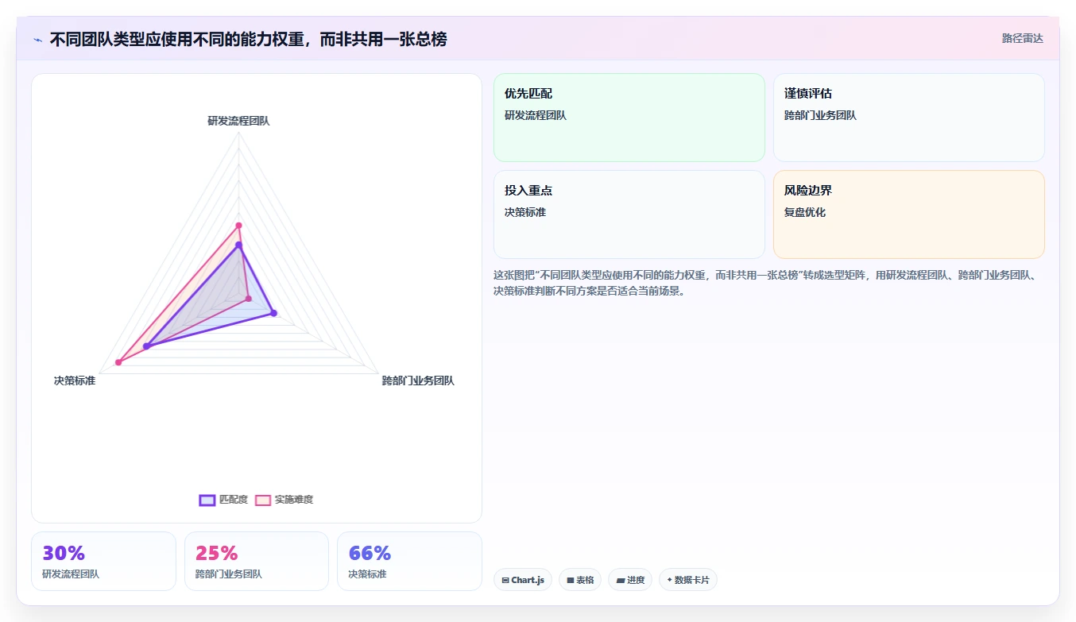
Task: Click the purple 匹配度 point on 研发流程团队 axis
Action: pos(238,245)
